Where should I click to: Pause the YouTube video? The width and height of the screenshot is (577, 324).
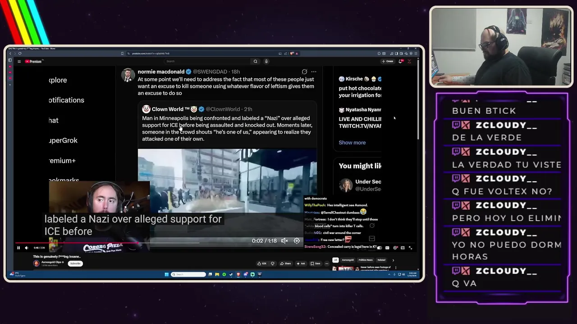[x=18, y=247]
